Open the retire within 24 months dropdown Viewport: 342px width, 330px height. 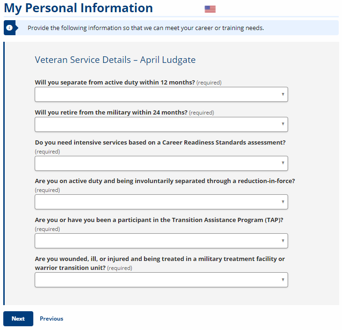pyautogui.click(x=161, y=124)
